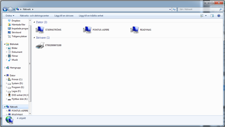The width and height of the screenshot is (225, 127).
Task: Select Dropbox in the navigation pane
Action: [x=16, y=21]
